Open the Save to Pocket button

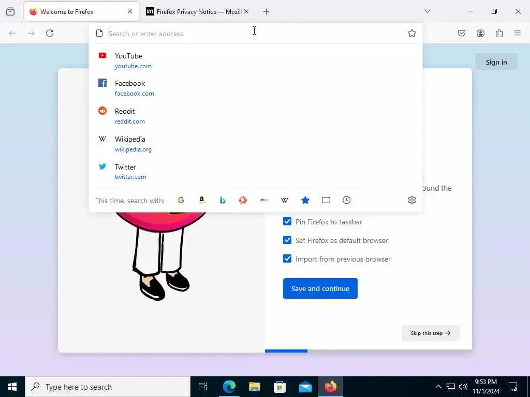[462, 33]
